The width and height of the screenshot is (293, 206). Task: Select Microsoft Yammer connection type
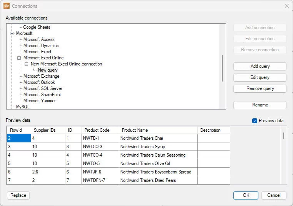click(x=40, y=101)
